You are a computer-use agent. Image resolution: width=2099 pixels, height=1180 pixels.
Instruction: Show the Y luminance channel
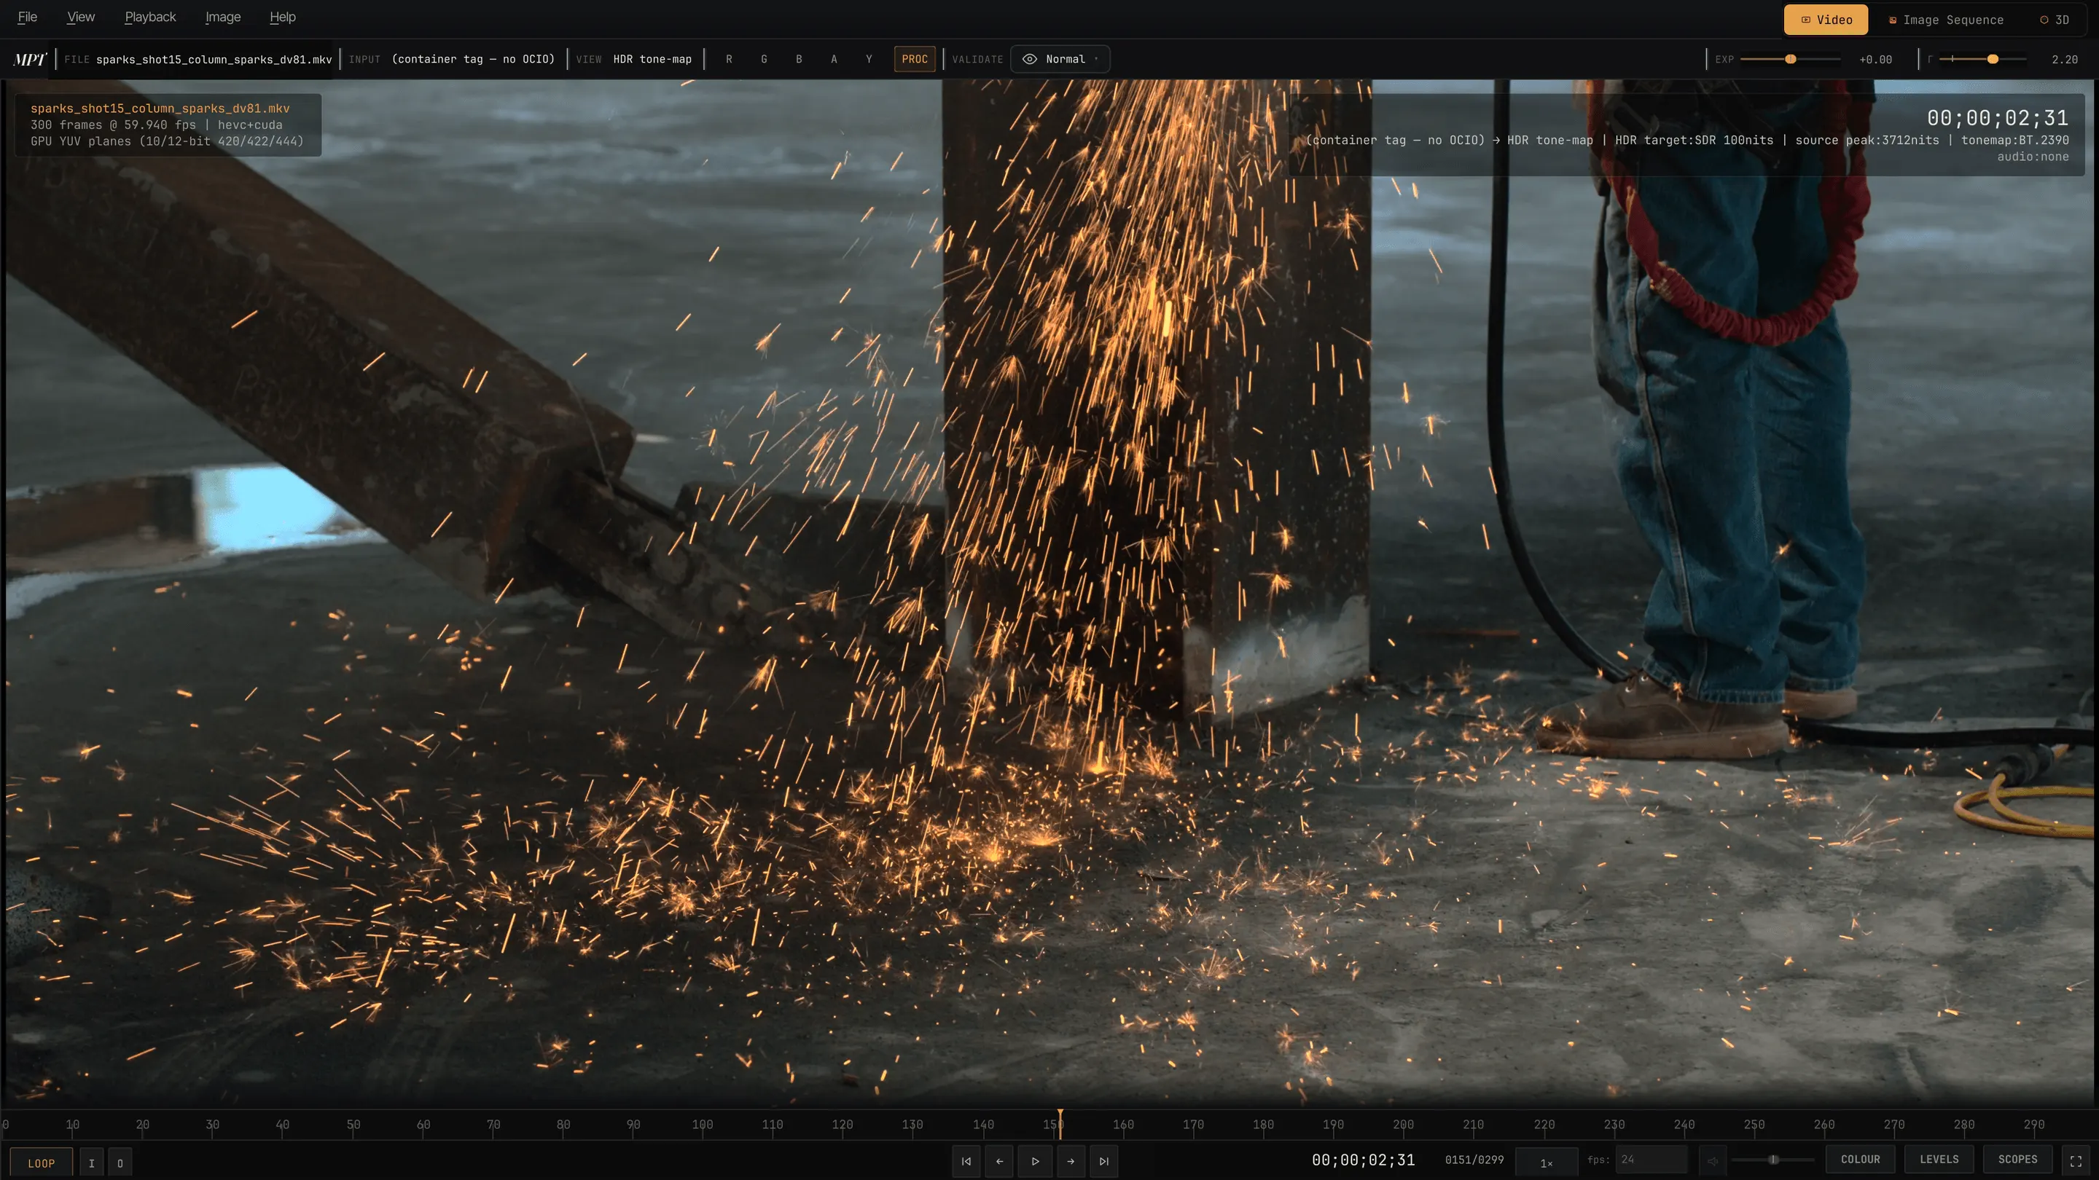869,60
